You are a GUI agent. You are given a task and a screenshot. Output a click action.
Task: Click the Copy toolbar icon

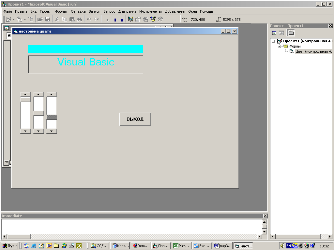[64, 19]
